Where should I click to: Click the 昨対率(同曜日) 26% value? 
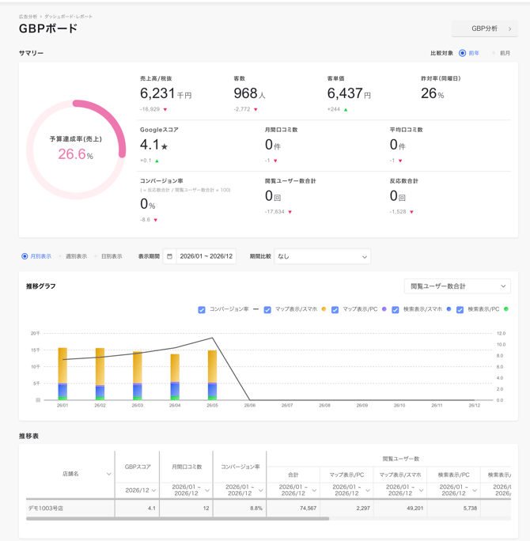pyautogui.click(x=433, y=93)
